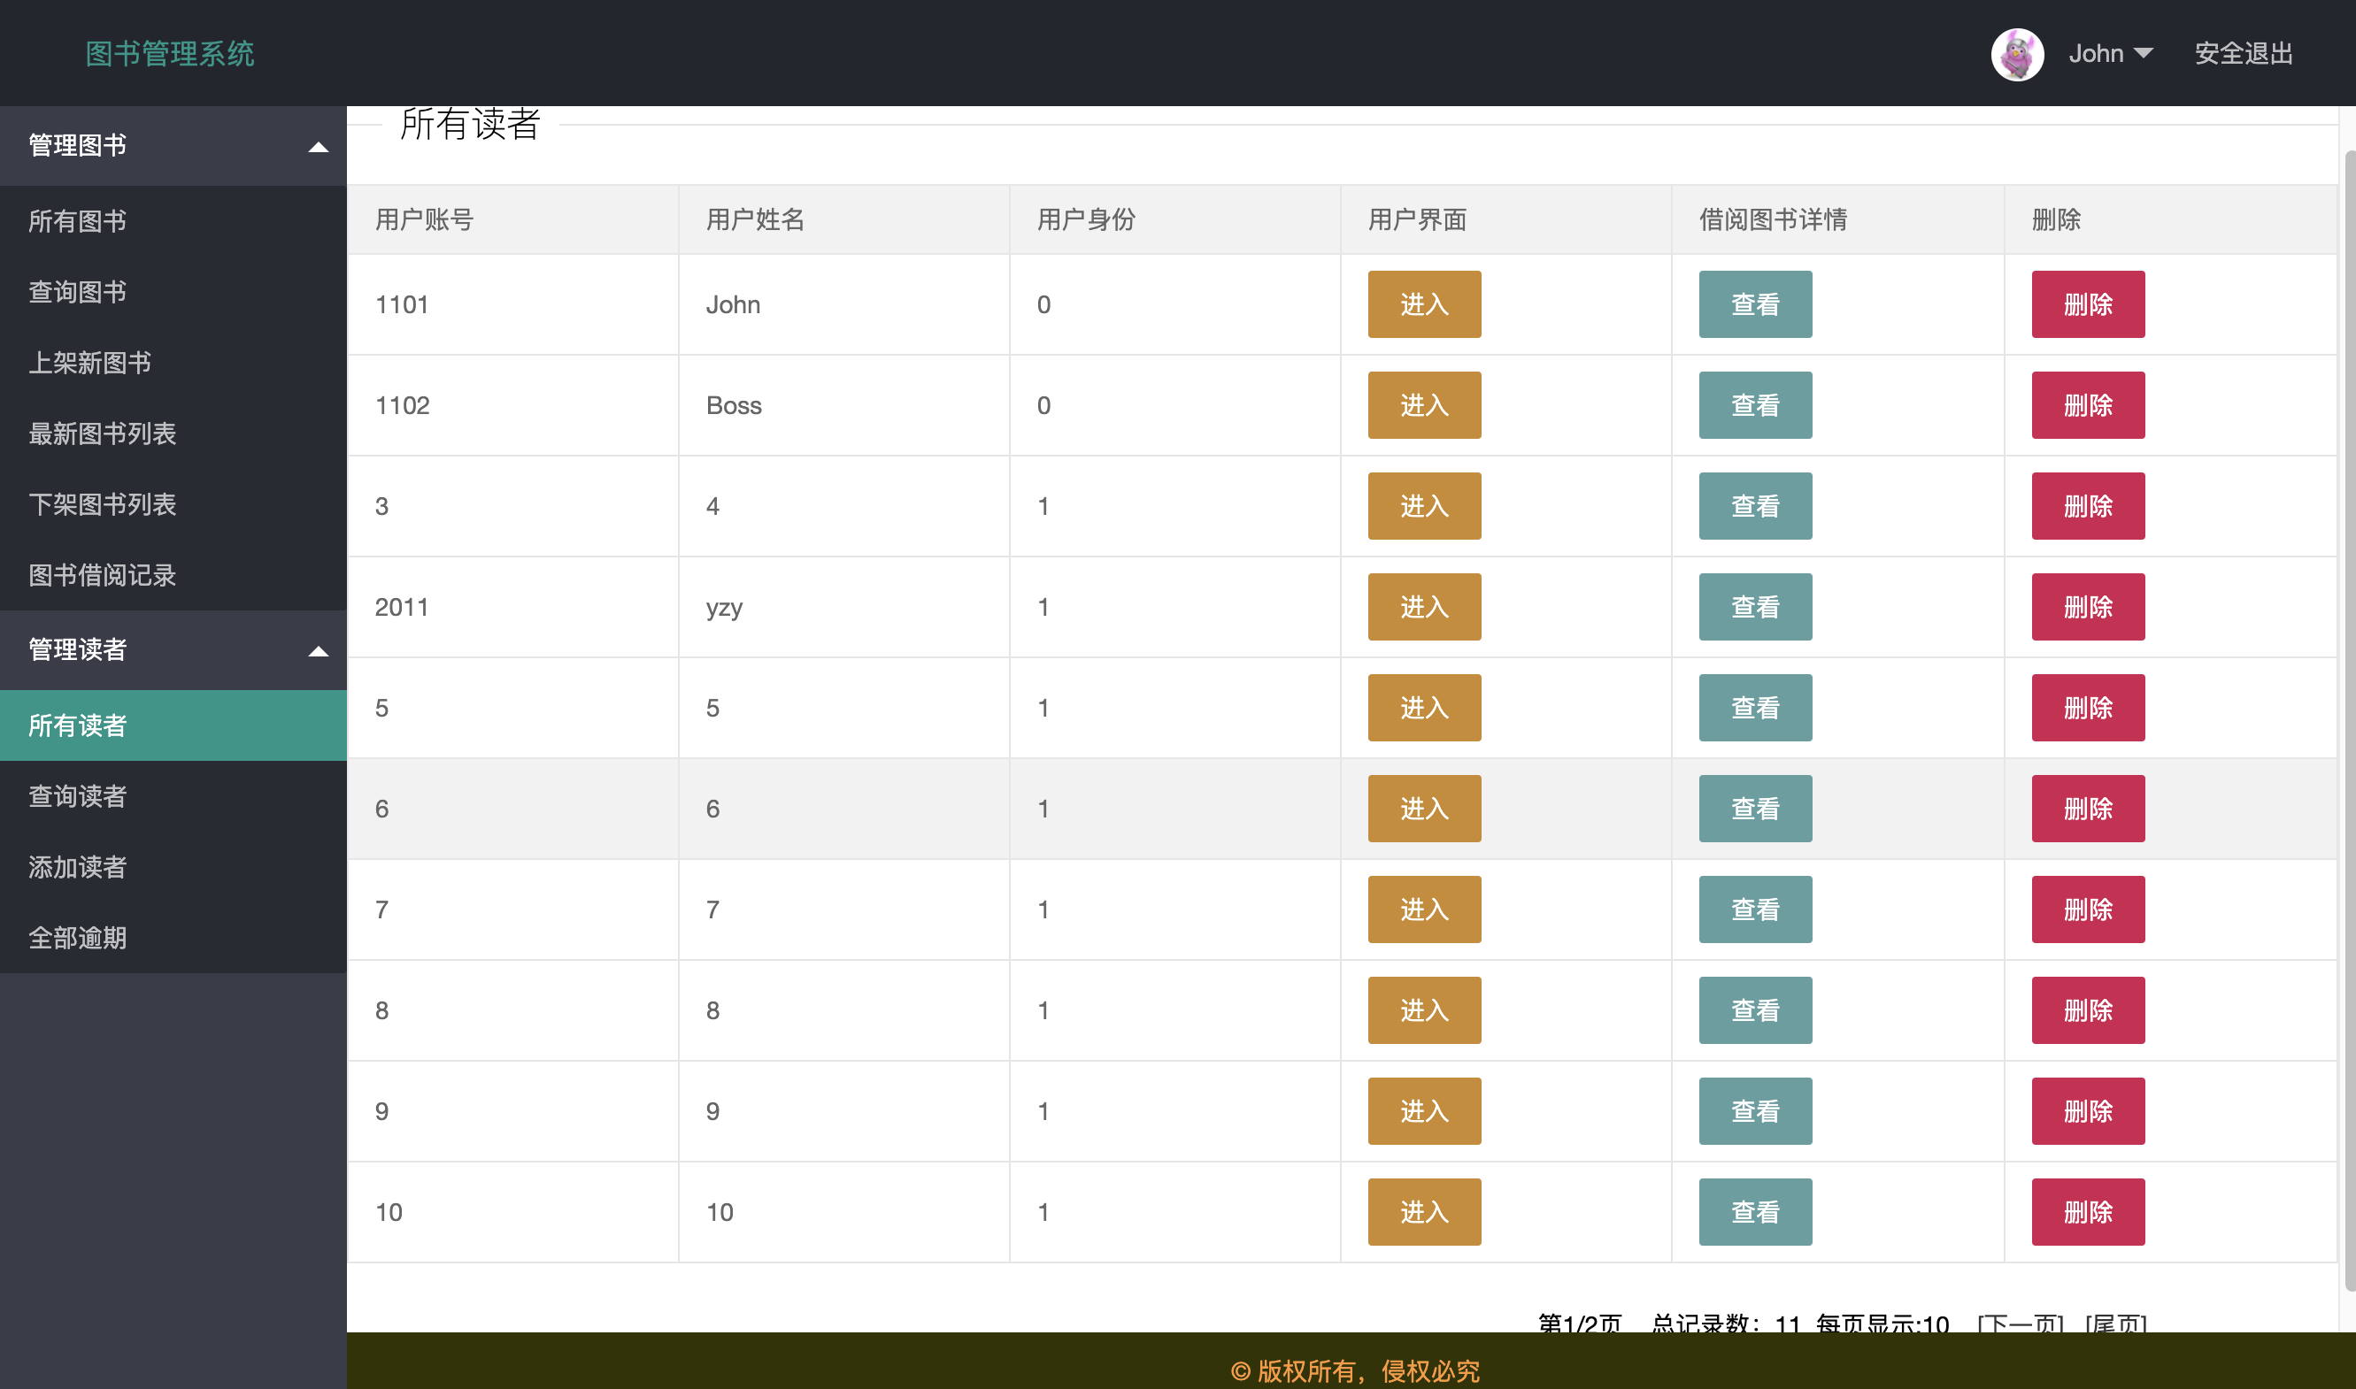Click 查看 for user account 9
This screenshot has width=2356, height=1389.
pyautogui.click(x=1755, y=1111)
